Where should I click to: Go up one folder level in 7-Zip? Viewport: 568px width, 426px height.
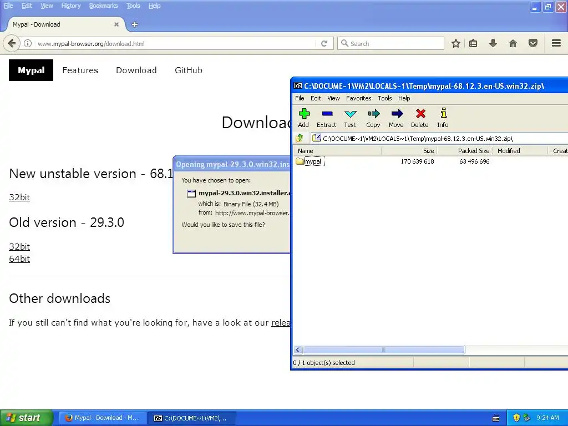tap(299, 138)
